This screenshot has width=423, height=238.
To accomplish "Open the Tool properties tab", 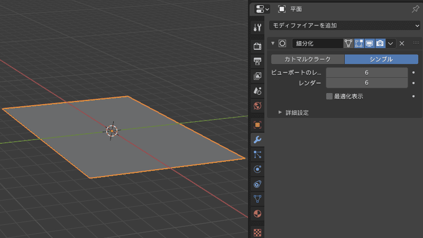I will tap(258, 28).
